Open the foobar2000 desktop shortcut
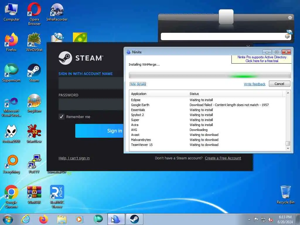Screen dimensions: 300x225 11,134
